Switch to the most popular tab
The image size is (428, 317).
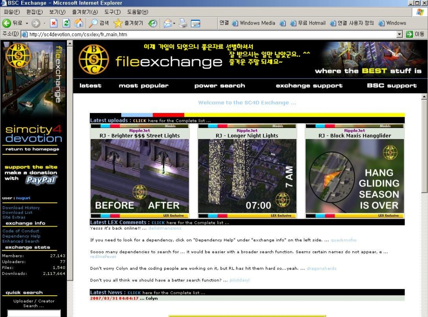click(x=144, y=85)
